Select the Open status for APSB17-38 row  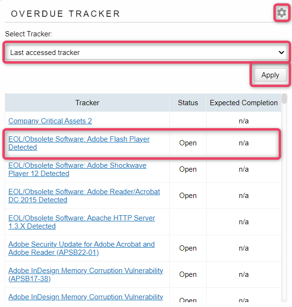pyautogui.click(x=188, y=274)
